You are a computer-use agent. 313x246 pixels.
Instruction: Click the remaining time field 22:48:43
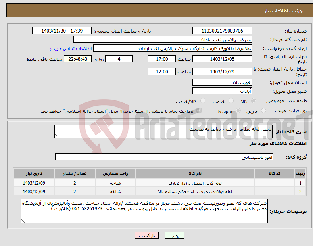[78, 59]
